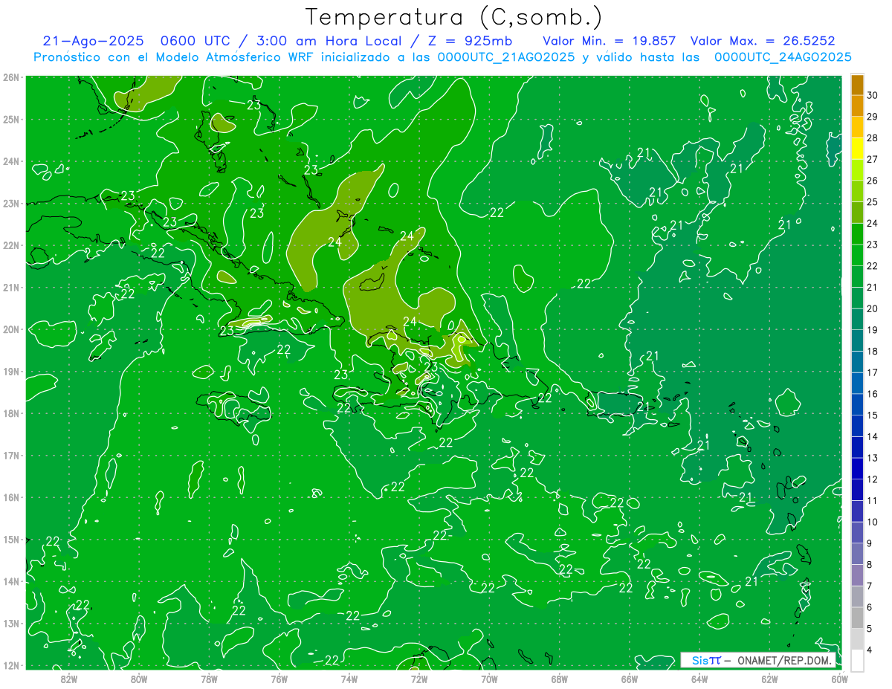
Task: Click the longitude label "62W"
Action: click(x=769, y=678)
